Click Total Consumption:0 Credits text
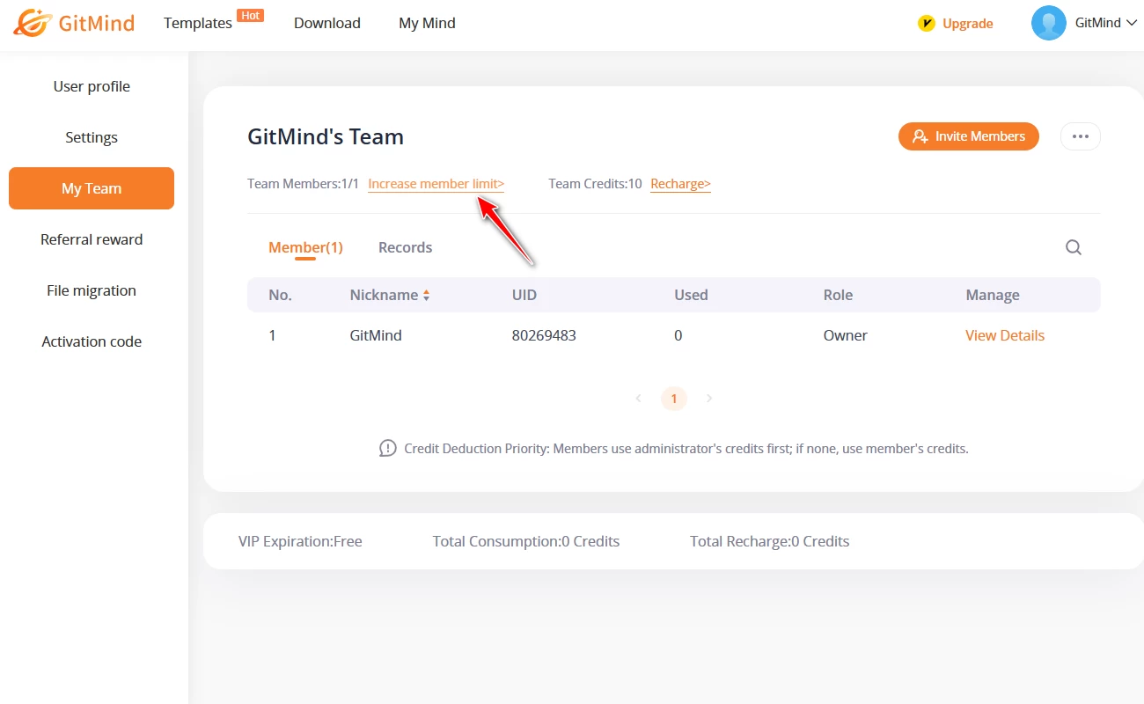The height and width of the screenshot is (704, 1144). tap(526, 541)
